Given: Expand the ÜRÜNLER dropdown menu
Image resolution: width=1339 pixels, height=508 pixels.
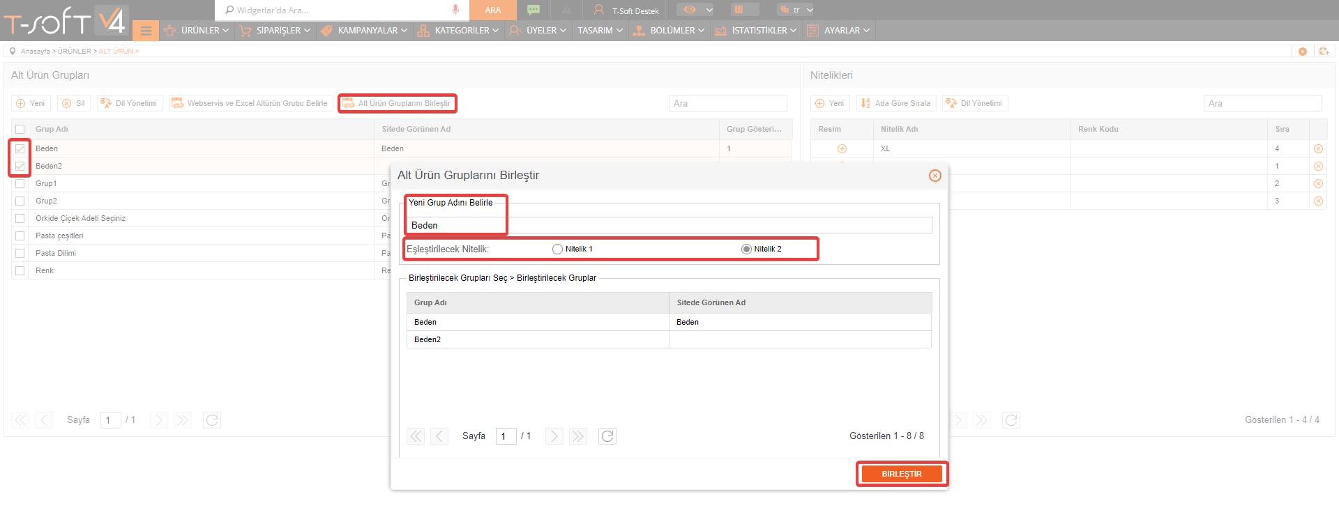Looking at the screenshot, I should point(196,31).
